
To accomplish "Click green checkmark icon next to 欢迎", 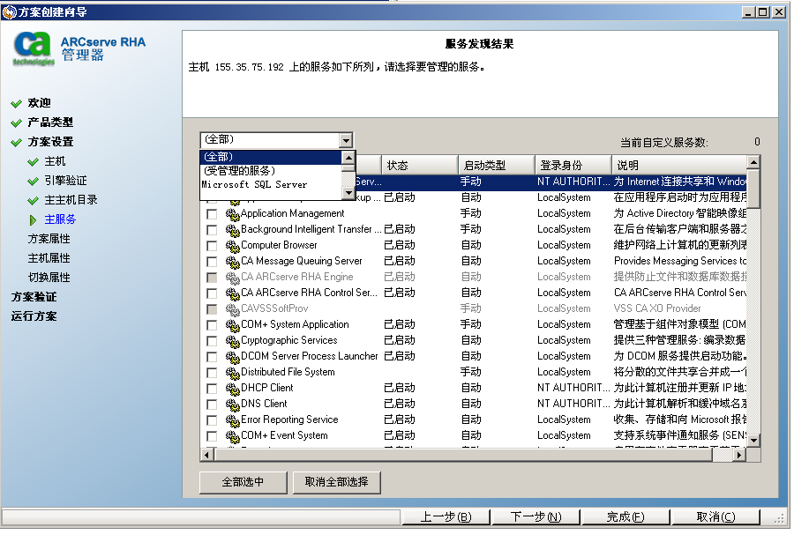I will pos(16,103).
